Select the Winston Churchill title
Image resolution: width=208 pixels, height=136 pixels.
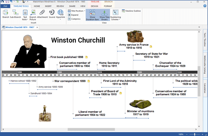pyautogui.click(x=78, y=40)
